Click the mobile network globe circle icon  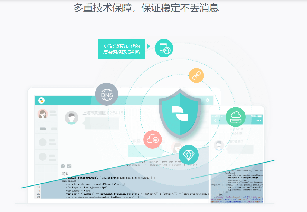click(164, 48)
